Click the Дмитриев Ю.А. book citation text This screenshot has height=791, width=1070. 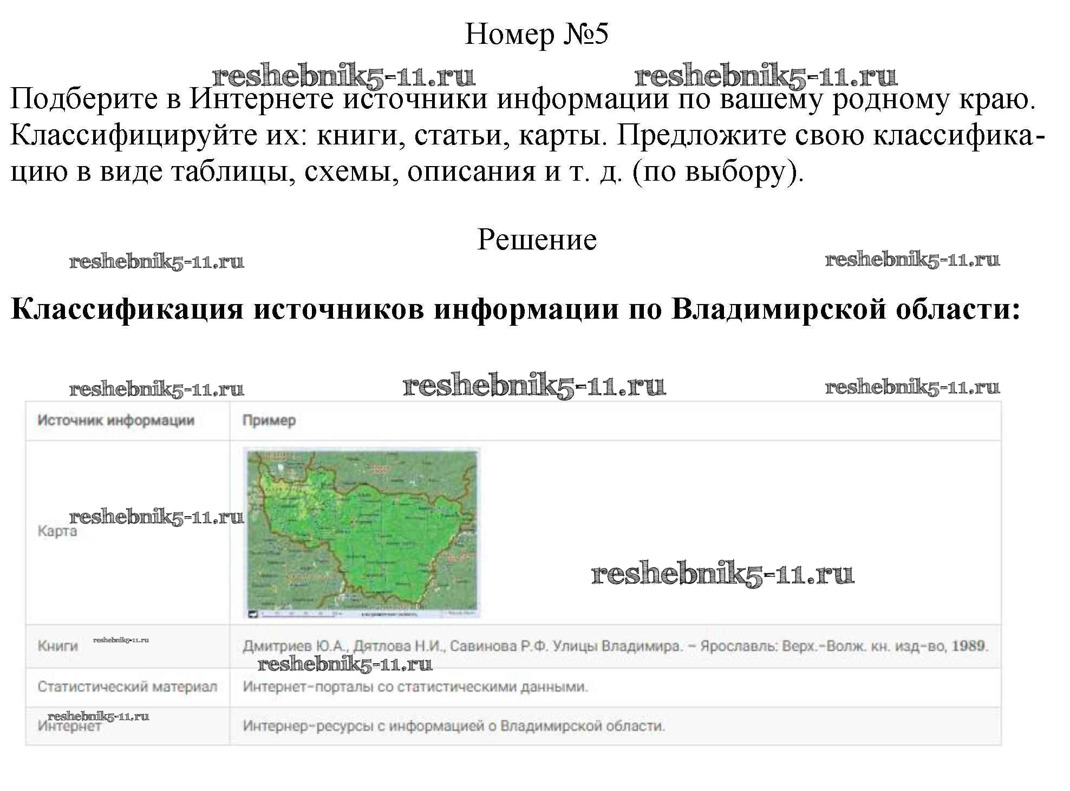click(615, 646)
